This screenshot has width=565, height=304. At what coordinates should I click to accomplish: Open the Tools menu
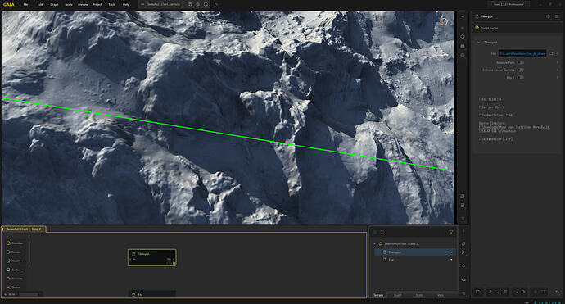tap(111, 5)
